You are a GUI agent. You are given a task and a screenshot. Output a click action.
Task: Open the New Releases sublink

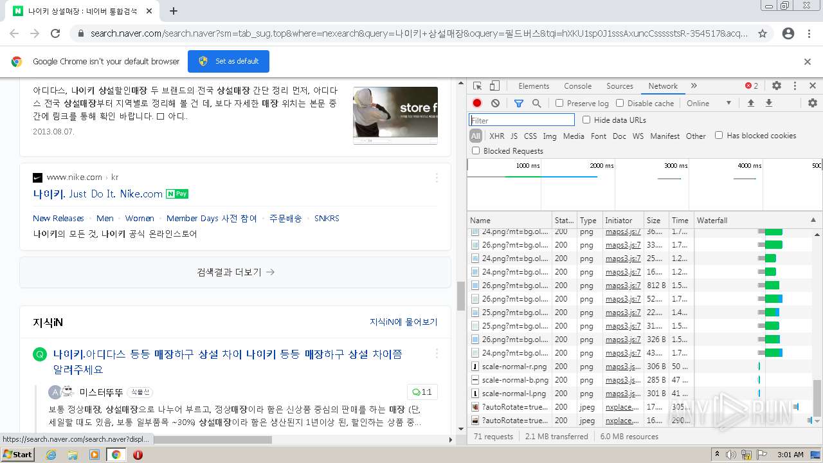point(59,219)
